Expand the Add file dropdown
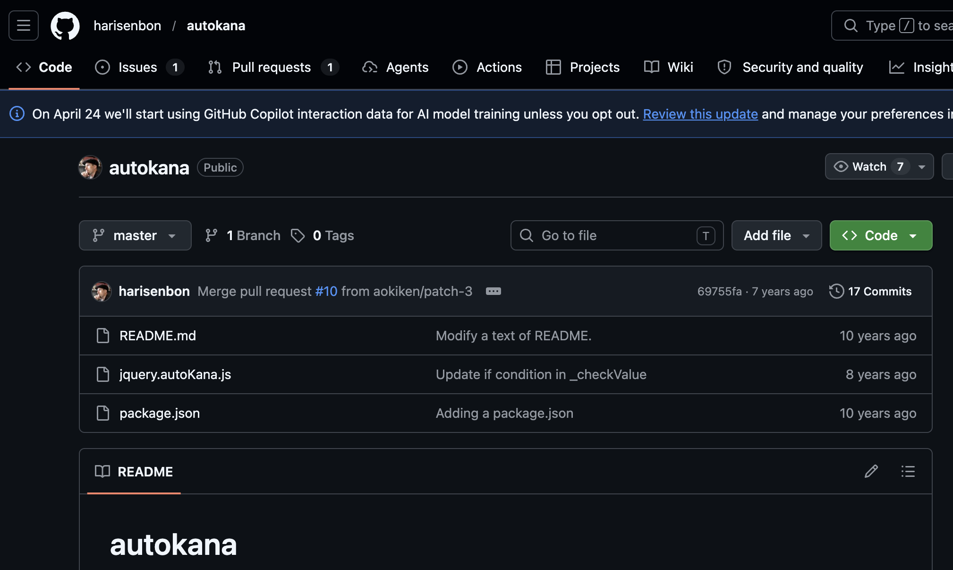Image resolution: width=953 pixels, height=570 pixels. pyautogui.click(x=776, y=235)
